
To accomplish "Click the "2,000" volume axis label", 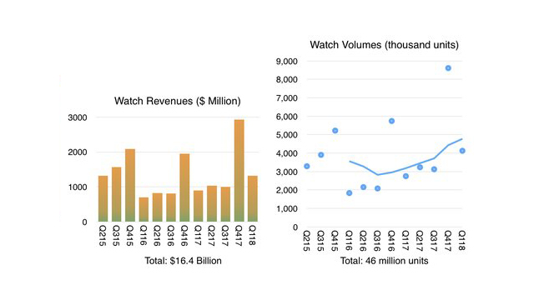I will tap(286, 191).
